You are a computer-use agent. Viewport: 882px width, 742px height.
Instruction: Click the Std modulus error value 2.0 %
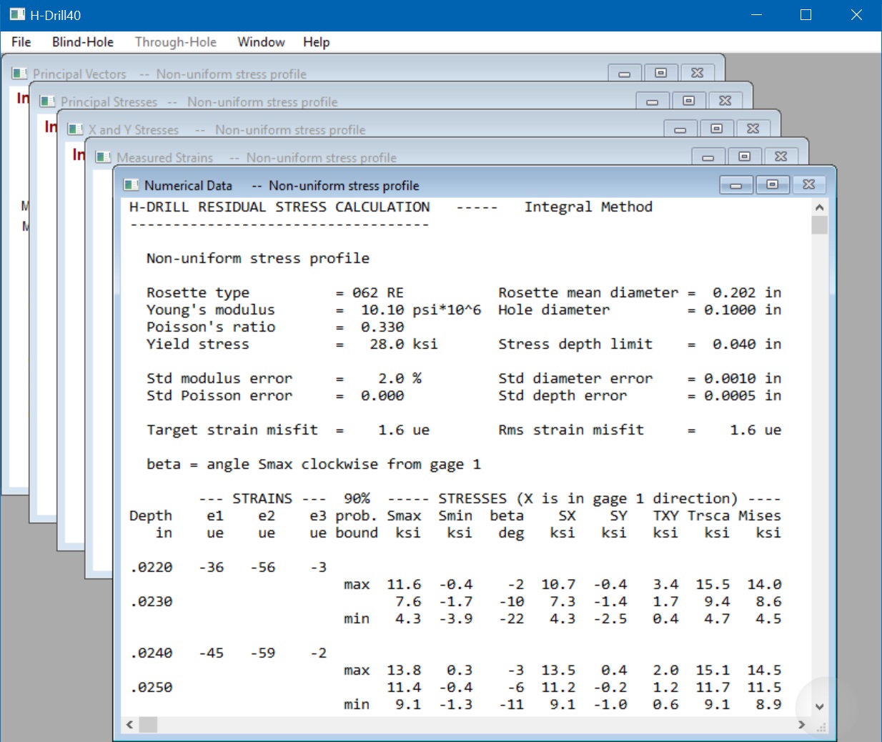[x=400, y=378]
